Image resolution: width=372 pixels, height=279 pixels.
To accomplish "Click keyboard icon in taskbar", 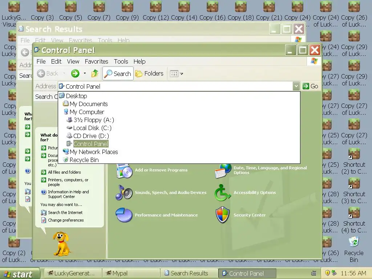I will tap(314, 273).
